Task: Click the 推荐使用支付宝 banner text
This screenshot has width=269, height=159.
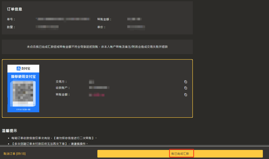Action: click(23, 77)
